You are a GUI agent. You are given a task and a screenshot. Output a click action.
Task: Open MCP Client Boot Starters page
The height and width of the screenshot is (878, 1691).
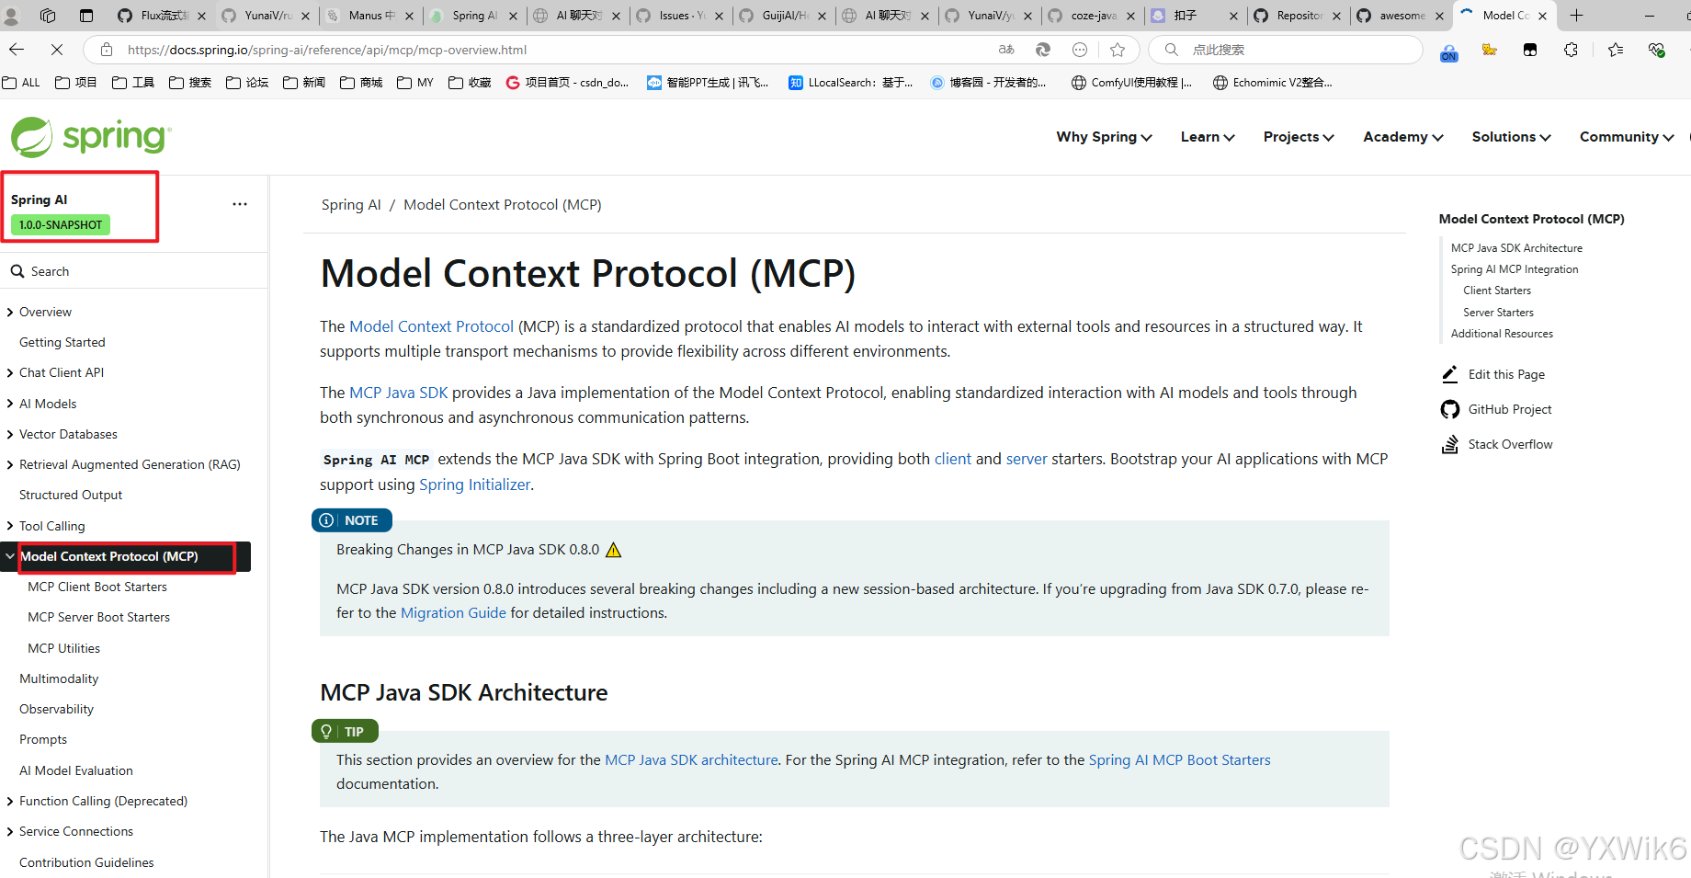(97, 587)
